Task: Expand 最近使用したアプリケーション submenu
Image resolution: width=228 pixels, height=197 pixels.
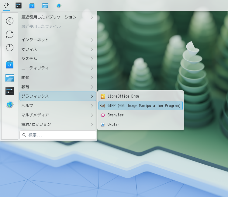Action: (x=58, y=17)
